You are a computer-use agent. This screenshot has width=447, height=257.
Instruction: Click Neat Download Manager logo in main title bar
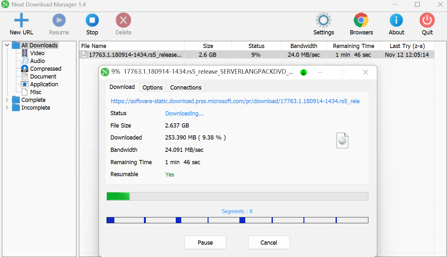5,5
